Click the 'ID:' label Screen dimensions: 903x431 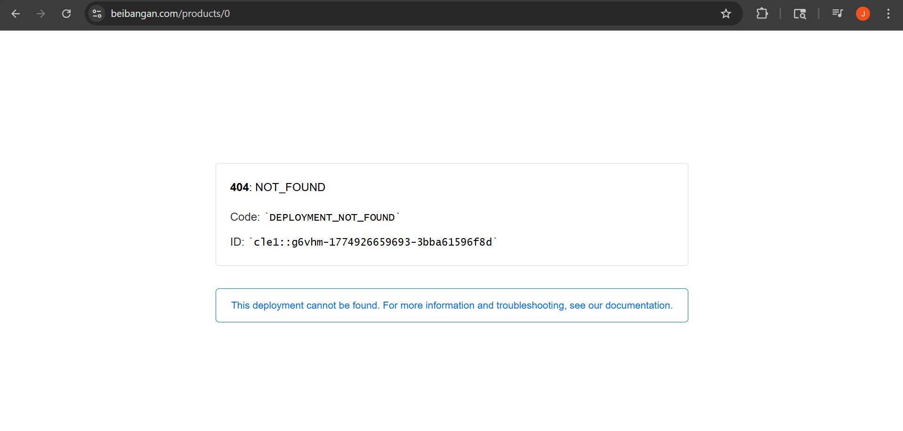[237, 242]
